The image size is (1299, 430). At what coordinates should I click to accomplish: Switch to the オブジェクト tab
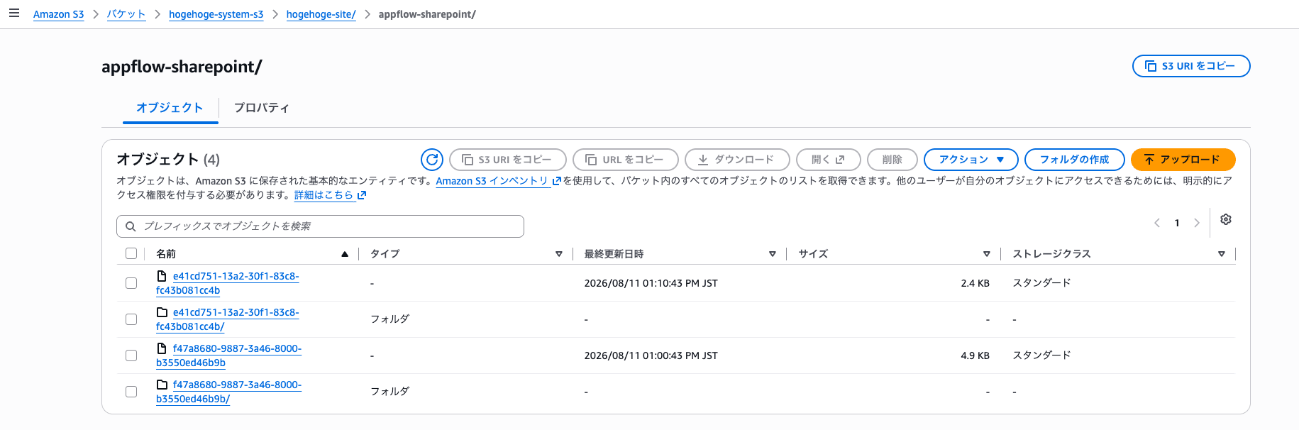tap(170, 108)
